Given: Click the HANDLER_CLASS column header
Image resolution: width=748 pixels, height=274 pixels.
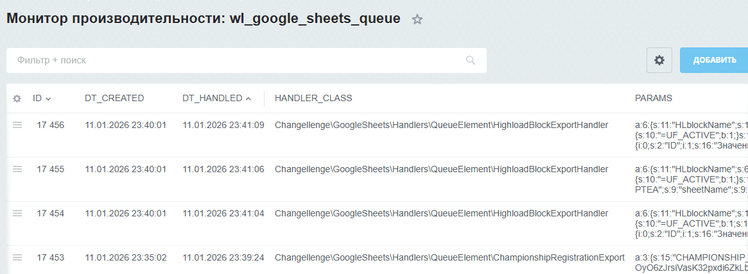Looking at the screenshot, I should 313,98.
